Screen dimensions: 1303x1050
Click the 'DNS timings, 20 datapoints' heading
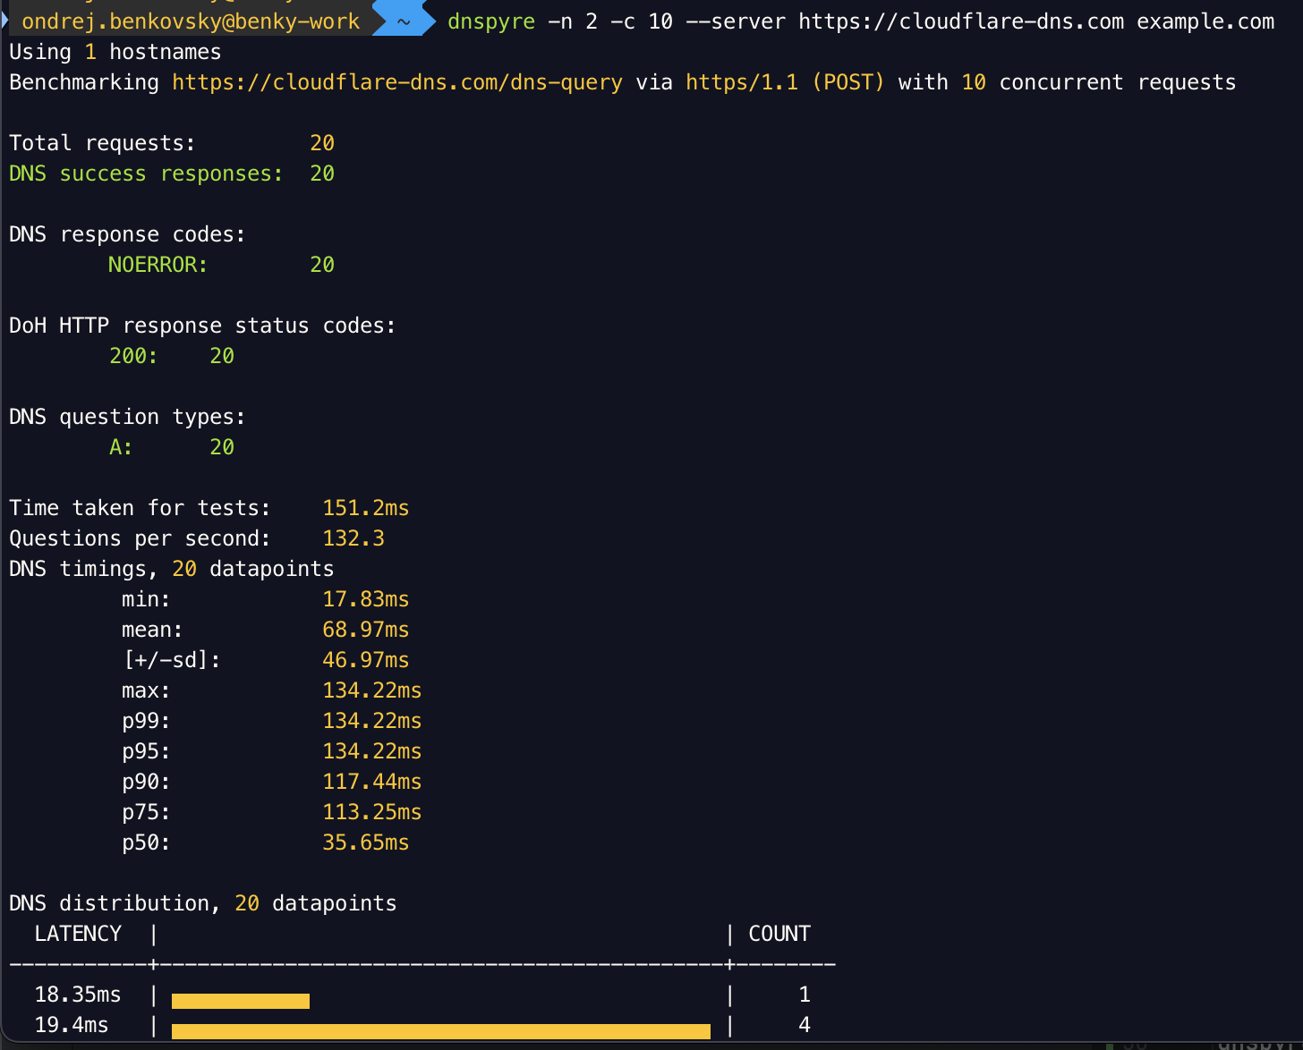click(x=171, y=569)
